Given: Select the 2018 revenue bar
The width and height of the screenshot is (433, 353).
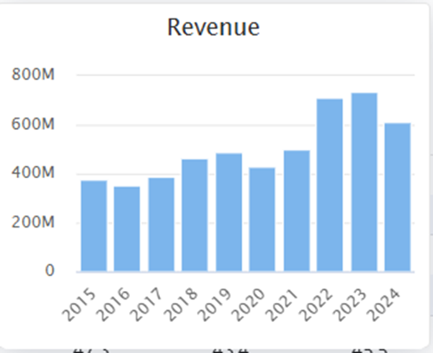Looking at the screenshot, I should [x=194, y=215].
